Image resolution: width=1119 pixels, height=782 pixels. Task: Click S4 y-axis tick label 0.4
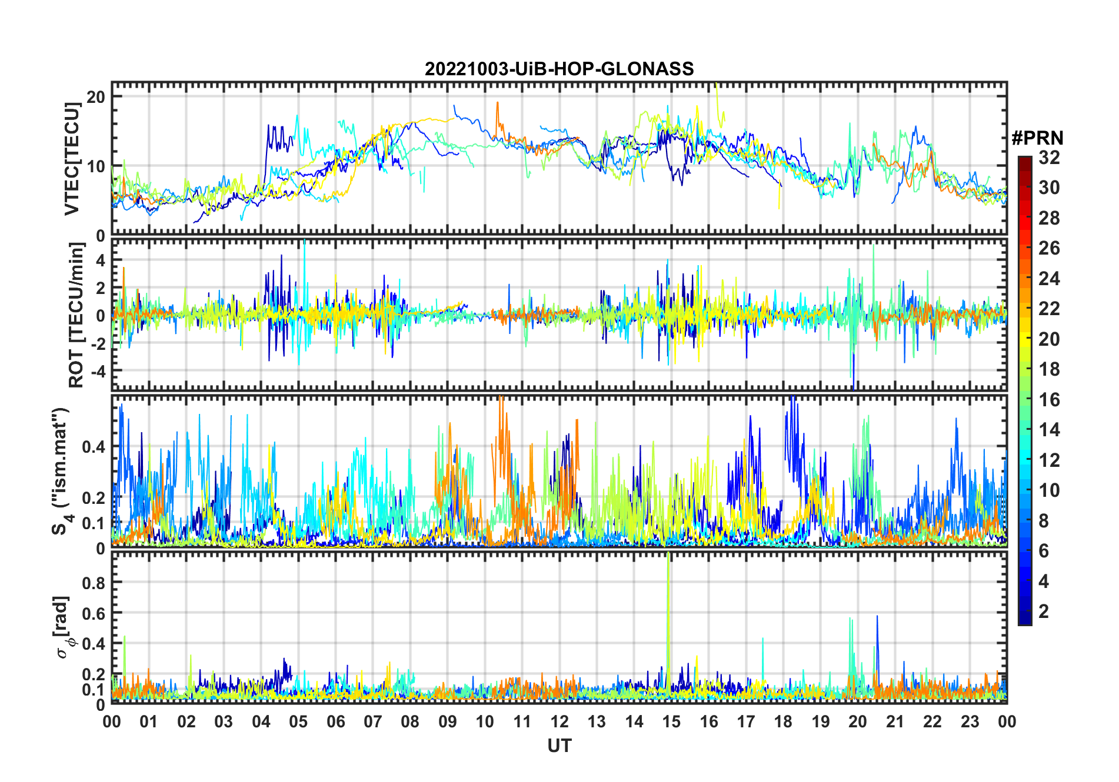[94, 447]
